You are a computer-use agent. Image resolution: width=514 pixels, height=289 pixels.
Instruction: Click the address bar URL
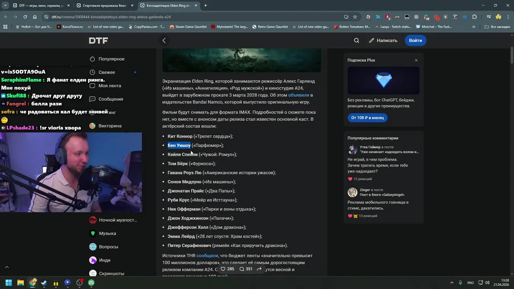click(x=111, y=17)
